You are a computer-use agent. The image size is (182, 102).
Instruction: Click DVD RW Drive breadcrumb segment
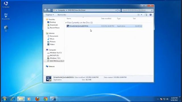[77, 10]
